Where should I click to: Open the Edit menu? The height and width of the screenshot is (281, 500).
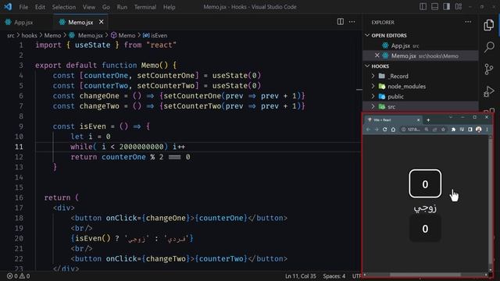coord(40,7)
